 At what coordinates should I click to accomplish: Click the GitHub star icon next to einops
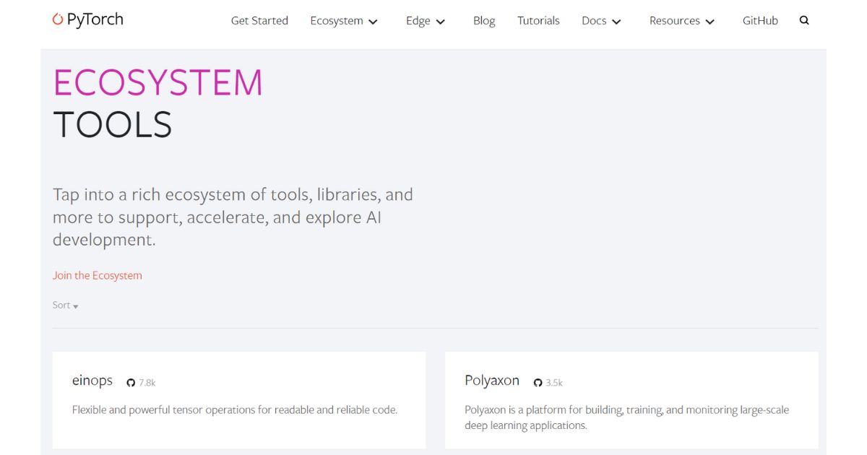[130, 382]
